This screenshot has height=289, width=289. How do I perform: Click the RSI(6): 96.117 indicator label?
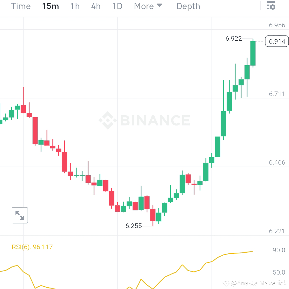[32, 247]
